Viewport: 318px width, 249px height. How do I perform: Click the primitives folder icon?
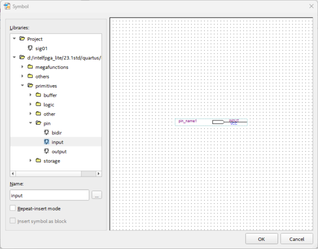pos(30,85)
